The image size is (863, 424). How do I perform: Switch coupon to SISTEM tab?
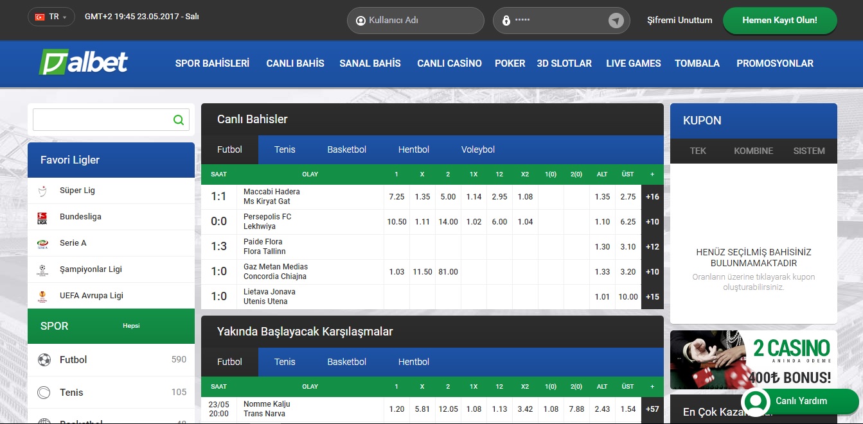809,151
